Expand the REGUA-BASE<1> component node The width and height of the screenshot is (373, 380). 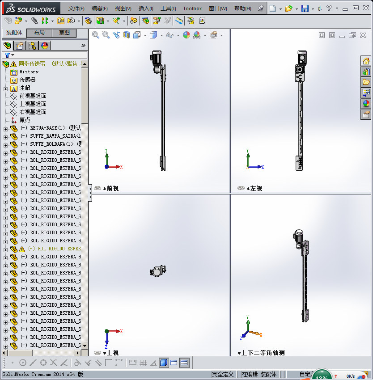click(x=5, y=129)
